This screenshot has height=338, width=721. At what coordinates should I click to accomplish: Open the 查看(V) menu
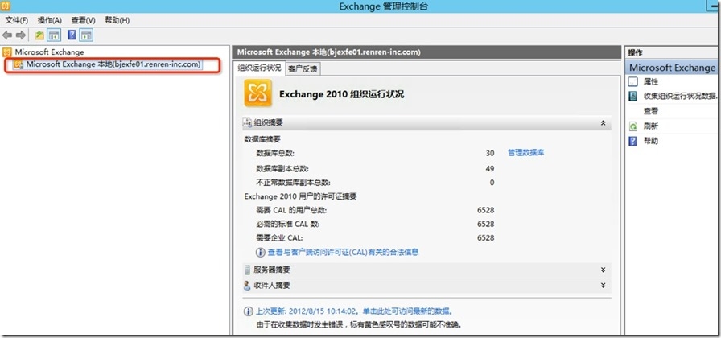coord(83,20)
